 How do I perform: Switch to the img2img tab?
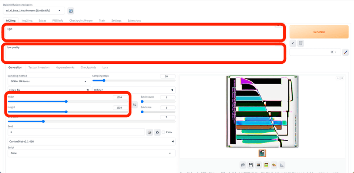[27, 20]
